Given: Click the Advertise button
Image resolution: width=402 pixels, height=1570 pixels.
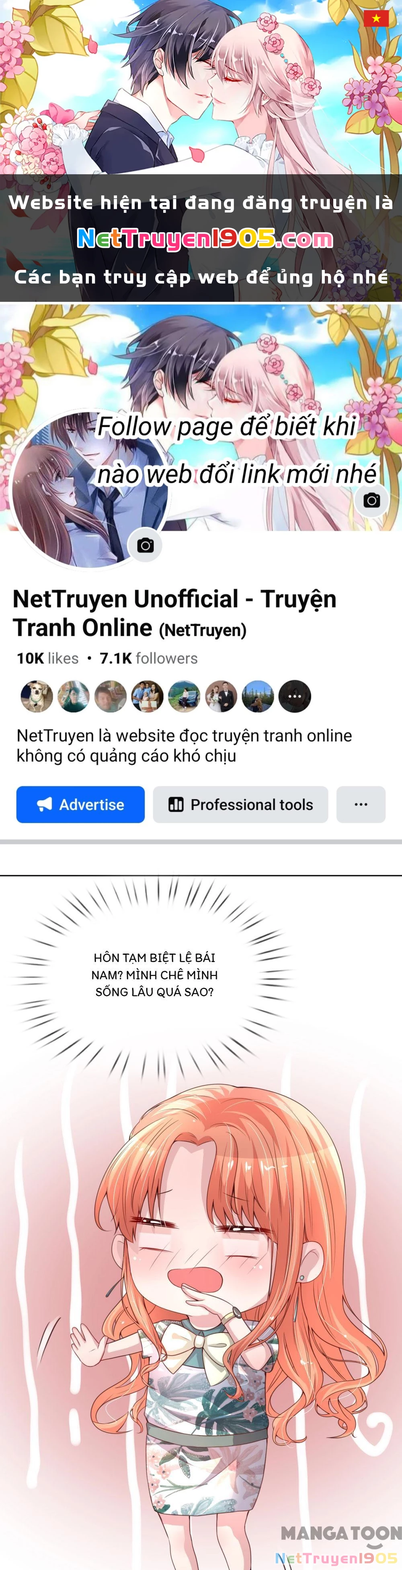Looking at the screenshot, I should coord(80,804).
